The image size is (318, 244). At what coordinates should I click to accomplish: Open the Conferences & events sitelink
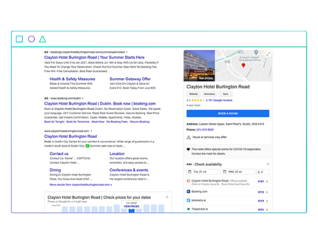129,170
